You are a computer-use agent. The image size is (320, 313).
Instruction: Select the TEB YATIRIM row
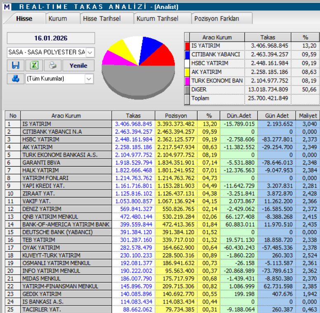click(162, 240)
